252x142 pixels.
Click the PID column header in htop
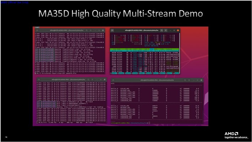coord(115,49)
